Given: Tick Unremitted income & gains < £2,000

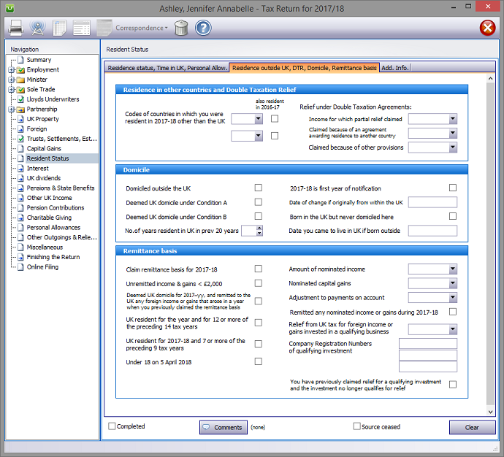Looking at the screenshot, I should click(258, 283).
